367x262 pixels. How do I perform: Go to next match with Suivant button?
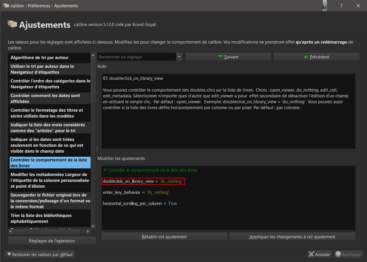228,57
